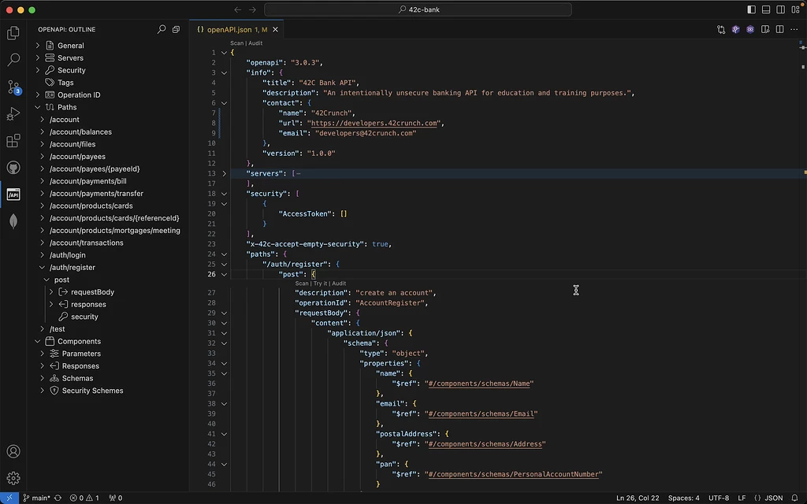This screenshot has height=504, width=807.
Task: Click Ln 26, Col 22 in status bar
Action: (x=637, y=498)
